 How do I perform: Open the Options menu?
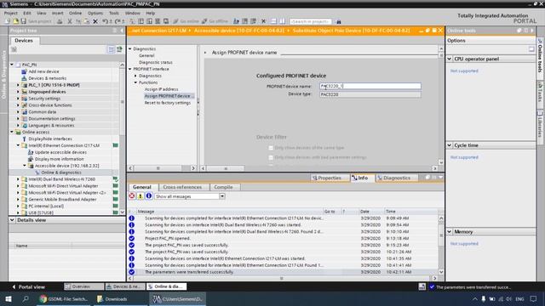point(95,13)
